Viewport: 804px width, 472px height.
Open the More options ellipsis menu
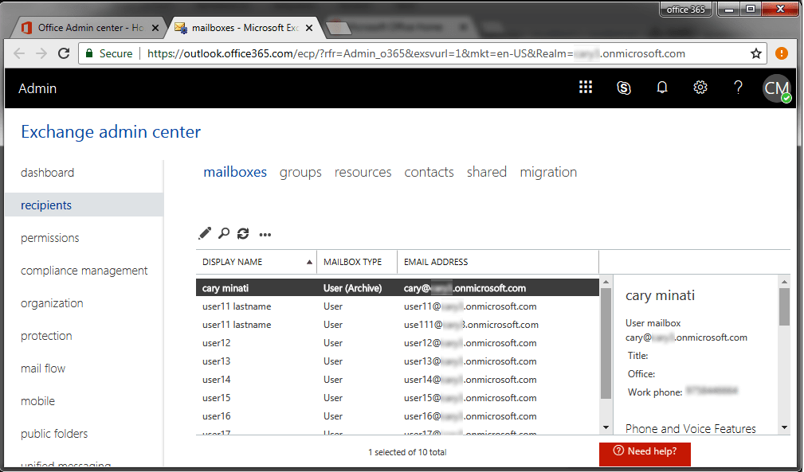(265, 233)
